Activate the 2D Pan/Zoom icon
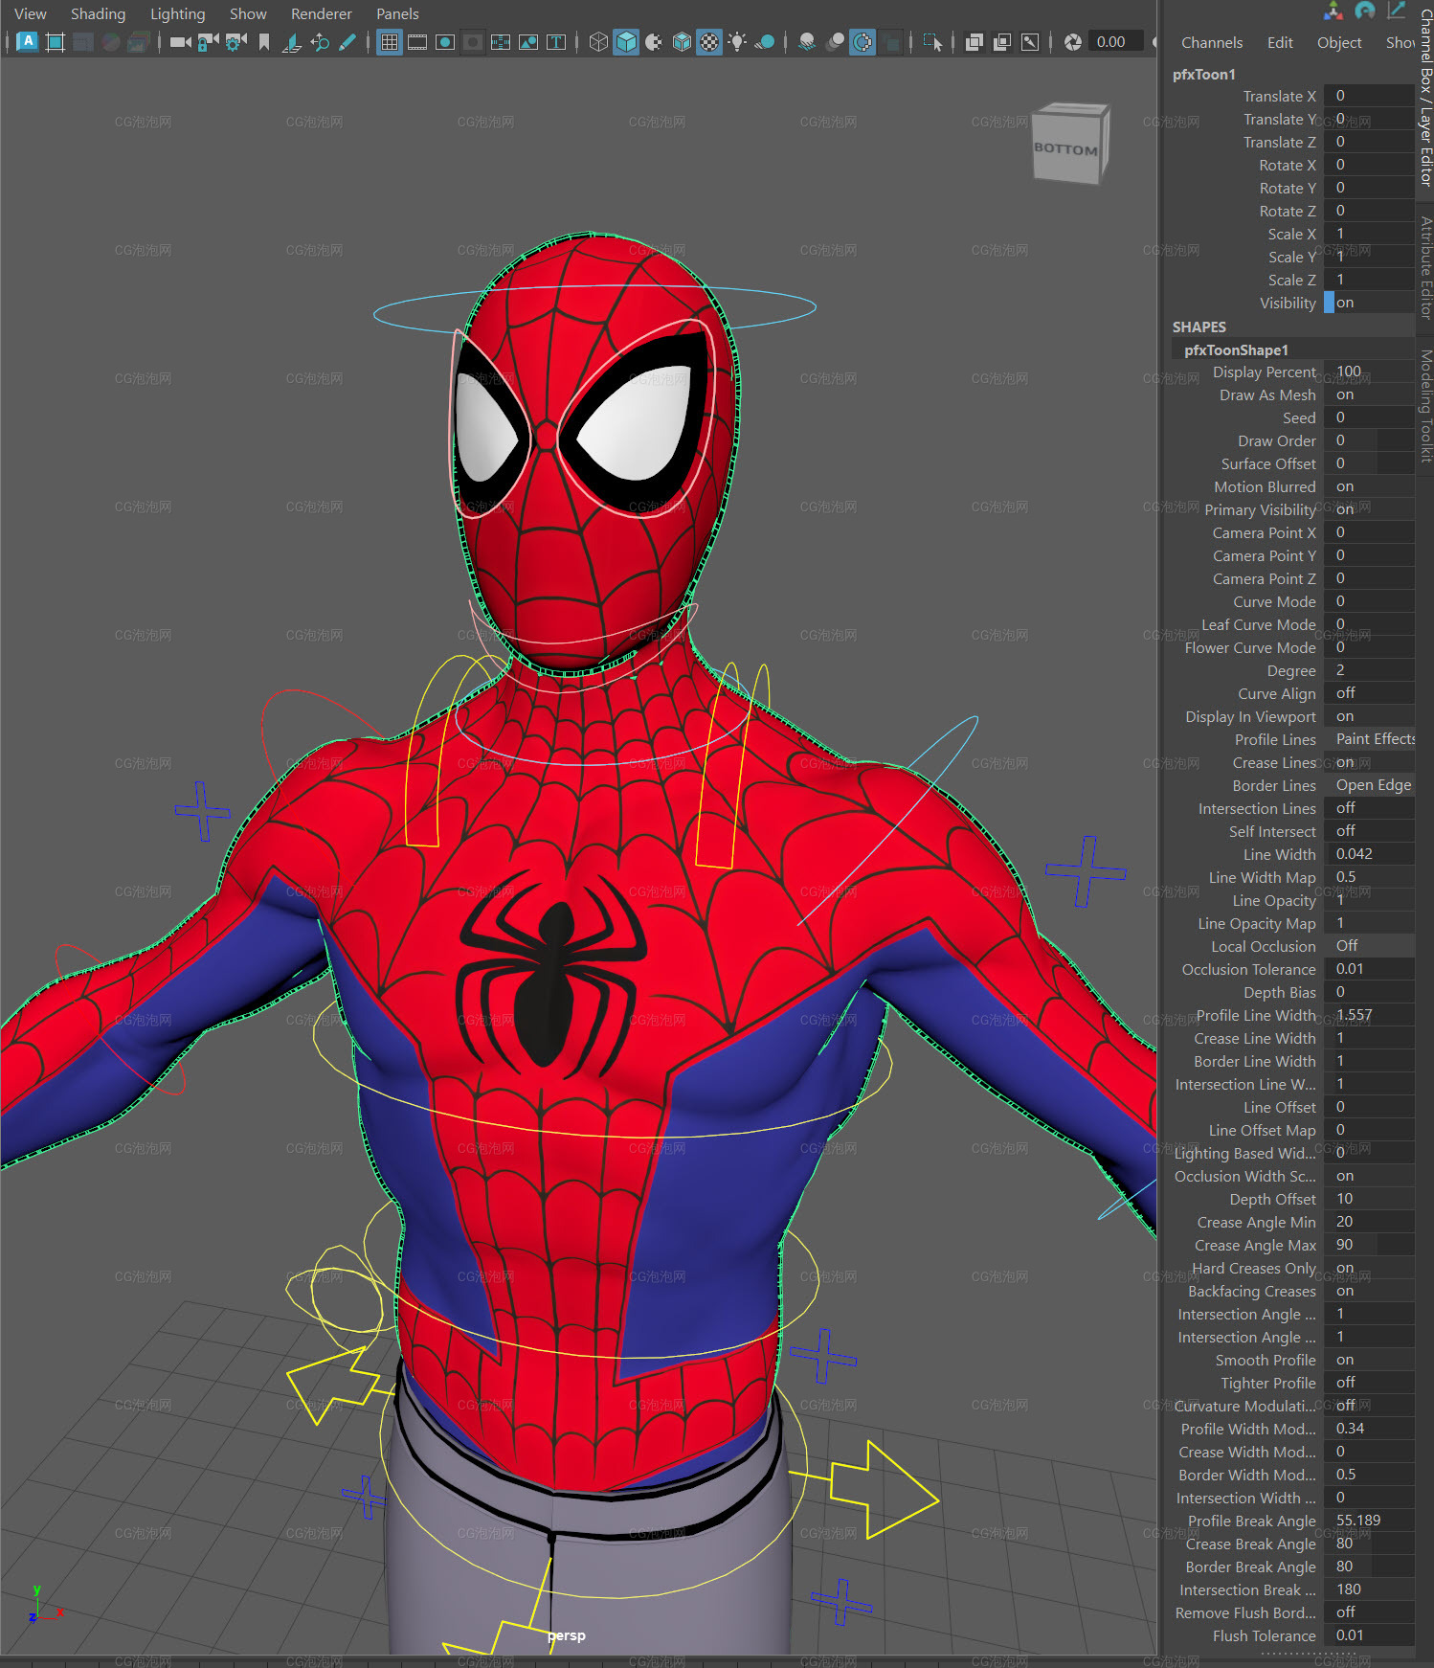 tap(320, 42)
